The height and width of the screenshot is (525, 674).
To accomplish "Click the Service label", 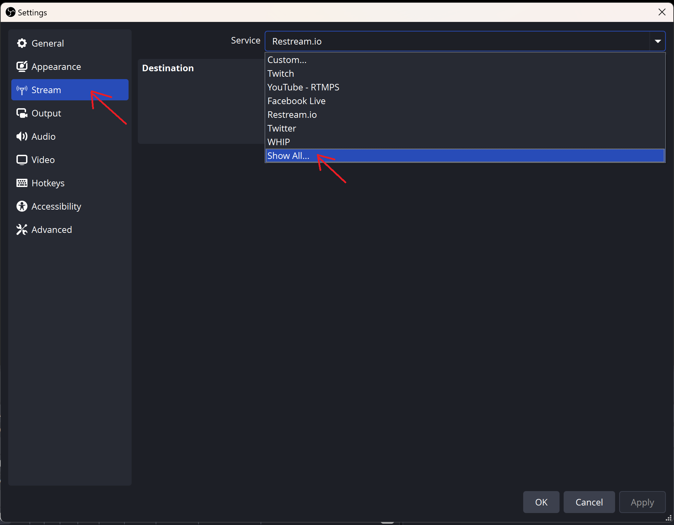I will coord(245,40).
